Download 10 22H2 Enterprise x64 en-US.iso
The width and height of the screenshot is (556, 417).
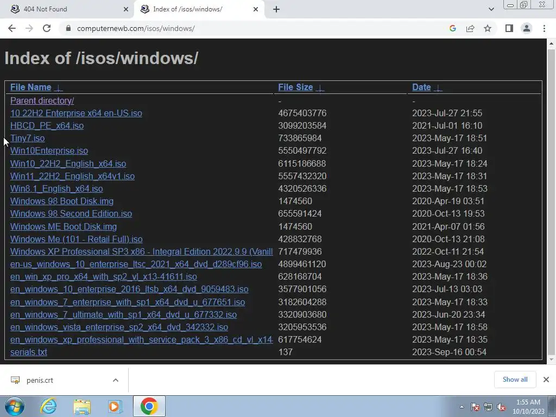click(76, 113)
